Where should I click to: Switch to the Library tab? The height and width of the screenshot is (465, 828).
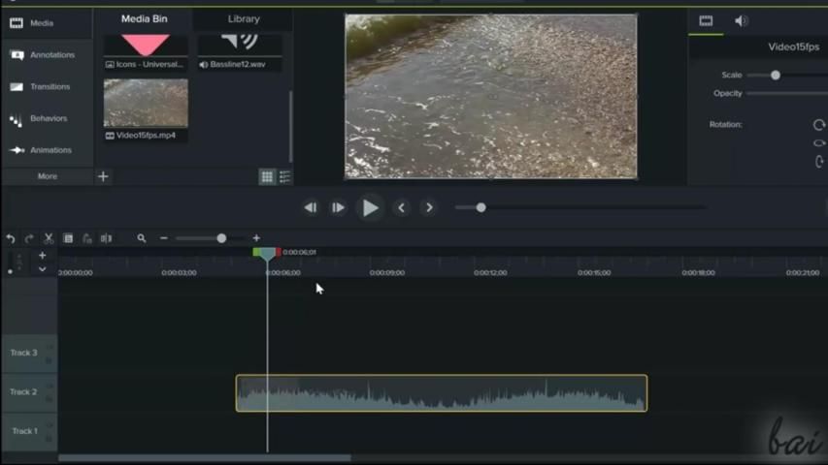244,18
